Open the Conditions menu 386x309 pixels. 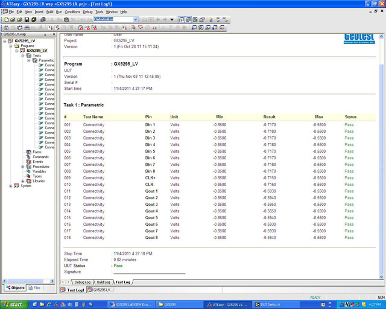(72, 12)
